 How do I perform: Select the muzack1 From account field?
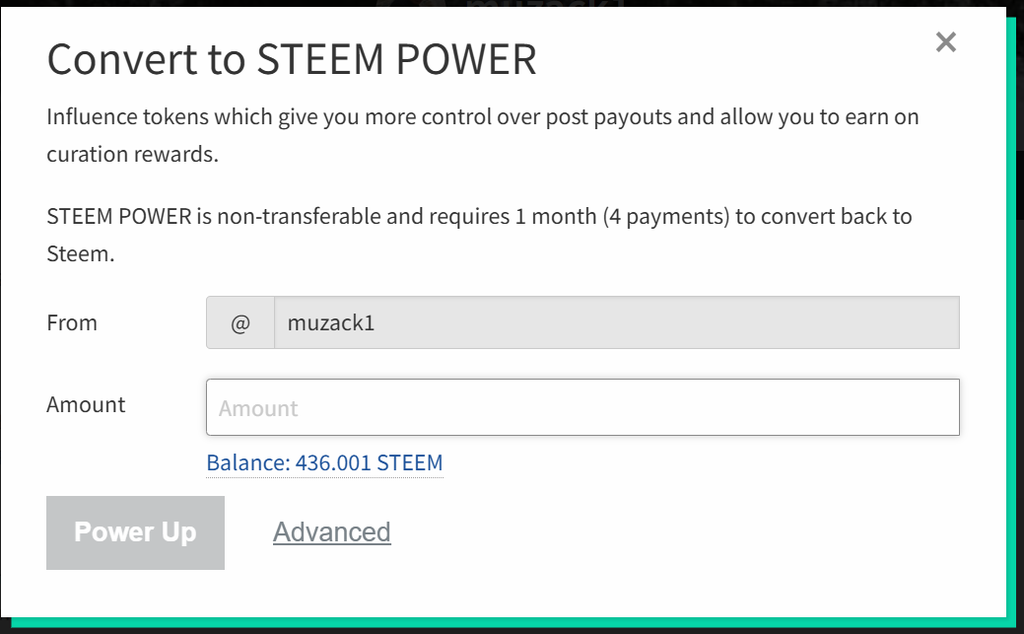pos(616,322)
